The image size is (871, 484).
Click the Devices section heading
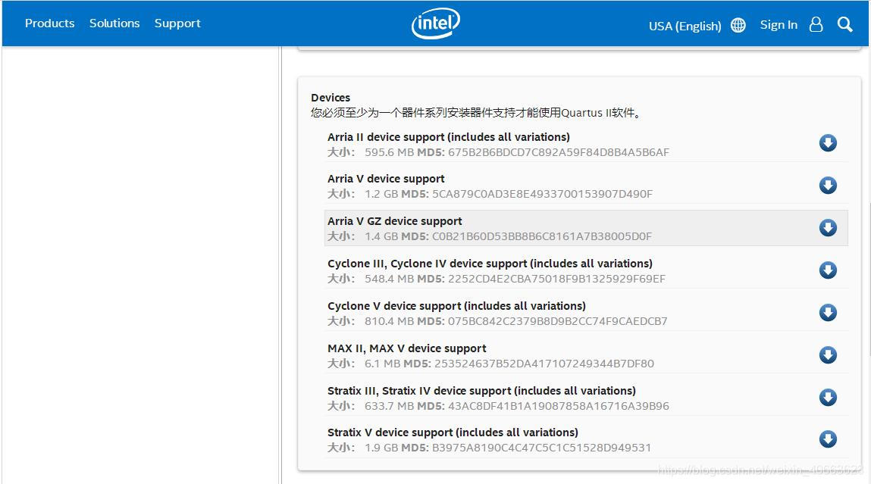point(331,98)
